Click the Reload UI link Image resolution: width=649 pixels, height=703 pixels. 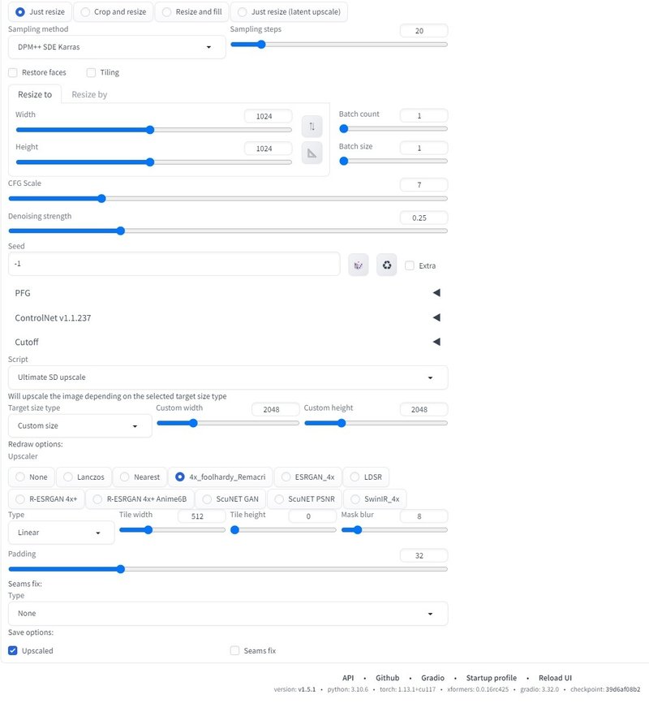(x=556, y=678)
